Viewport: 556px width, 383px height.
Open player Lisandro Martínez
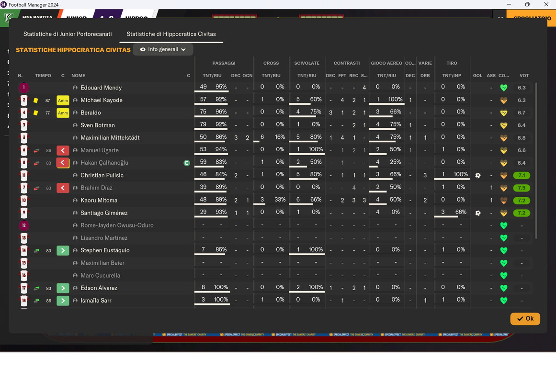(x=104, y=238)
